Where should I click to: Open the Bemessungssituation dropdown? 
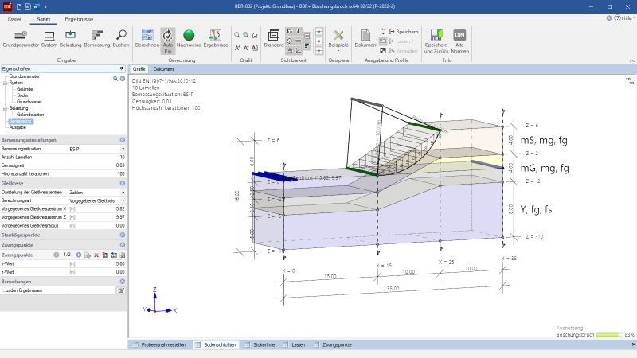click(x=123, y=149)
